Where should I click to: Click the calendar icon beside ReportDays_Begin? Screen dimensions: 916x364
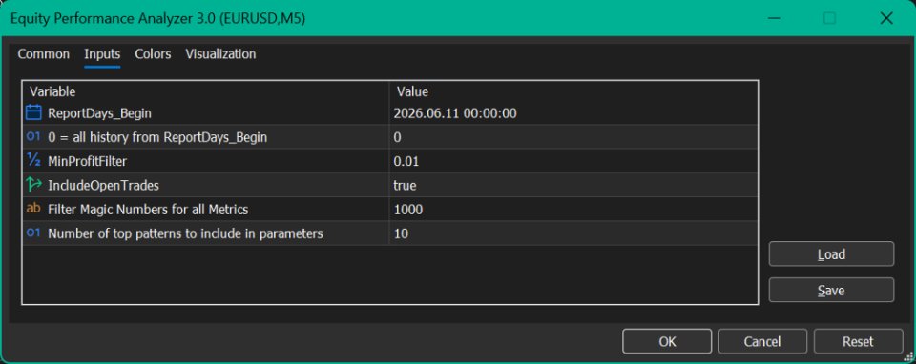point(34,112)
